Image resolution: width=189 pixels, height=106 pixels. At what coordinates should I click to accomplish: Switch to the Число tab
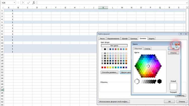click(x=102, y=39)
